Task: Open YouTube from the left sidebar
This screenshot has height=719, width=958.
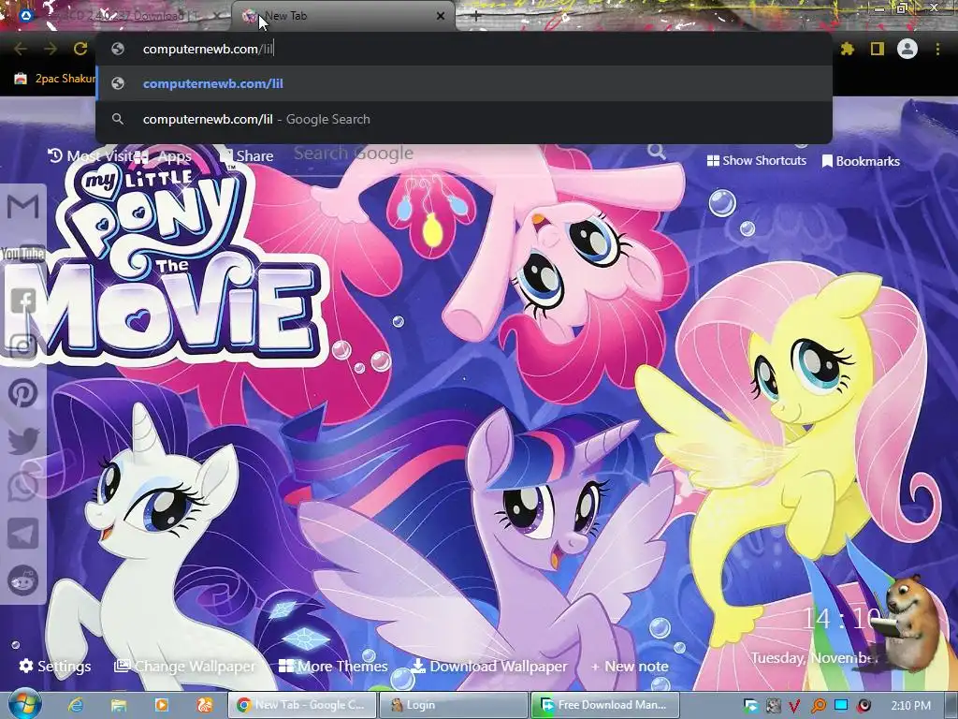Action: (x=22, y=253)
